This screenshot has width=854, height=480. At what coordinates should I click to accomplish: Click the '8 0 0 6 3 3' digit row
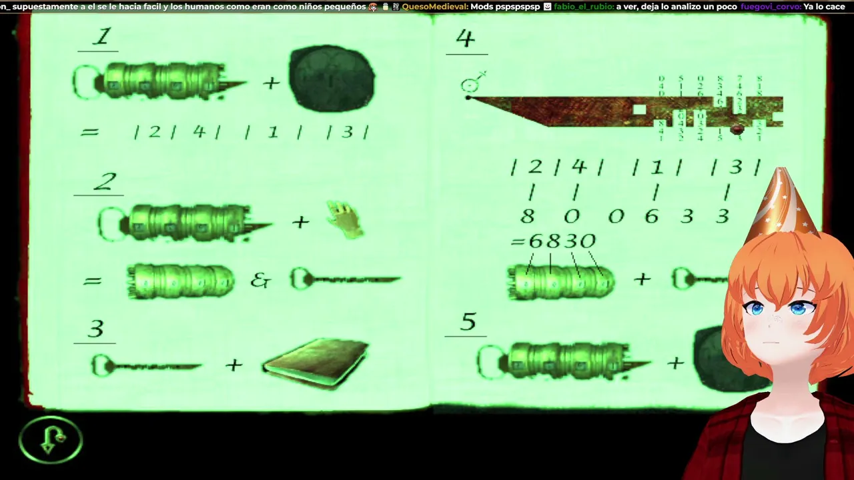[x=624, y=216]
